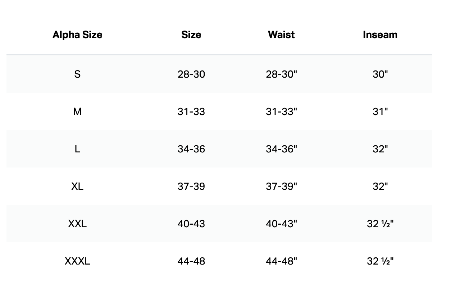This screenshot has height=289, width=451.
Task: Click the Alpha Size column header
Action: pos(77,35)
